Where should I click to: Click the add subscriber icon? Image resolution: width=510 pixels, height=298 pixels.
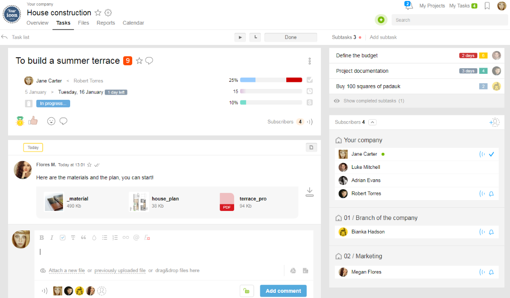point(494,122)
